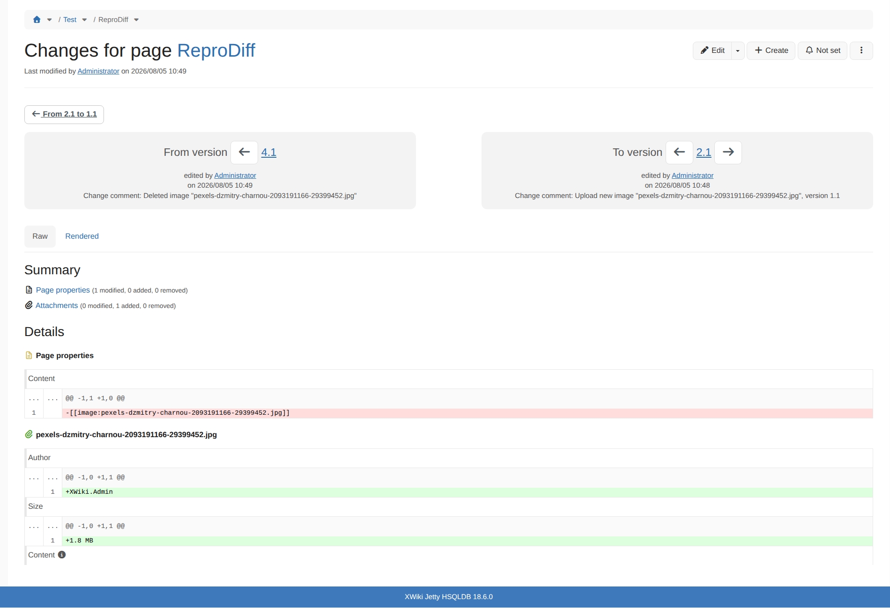Screen dimensions: 890x608
Task: Click the page icon next to Page properties summary
Action: click(29, 290)
